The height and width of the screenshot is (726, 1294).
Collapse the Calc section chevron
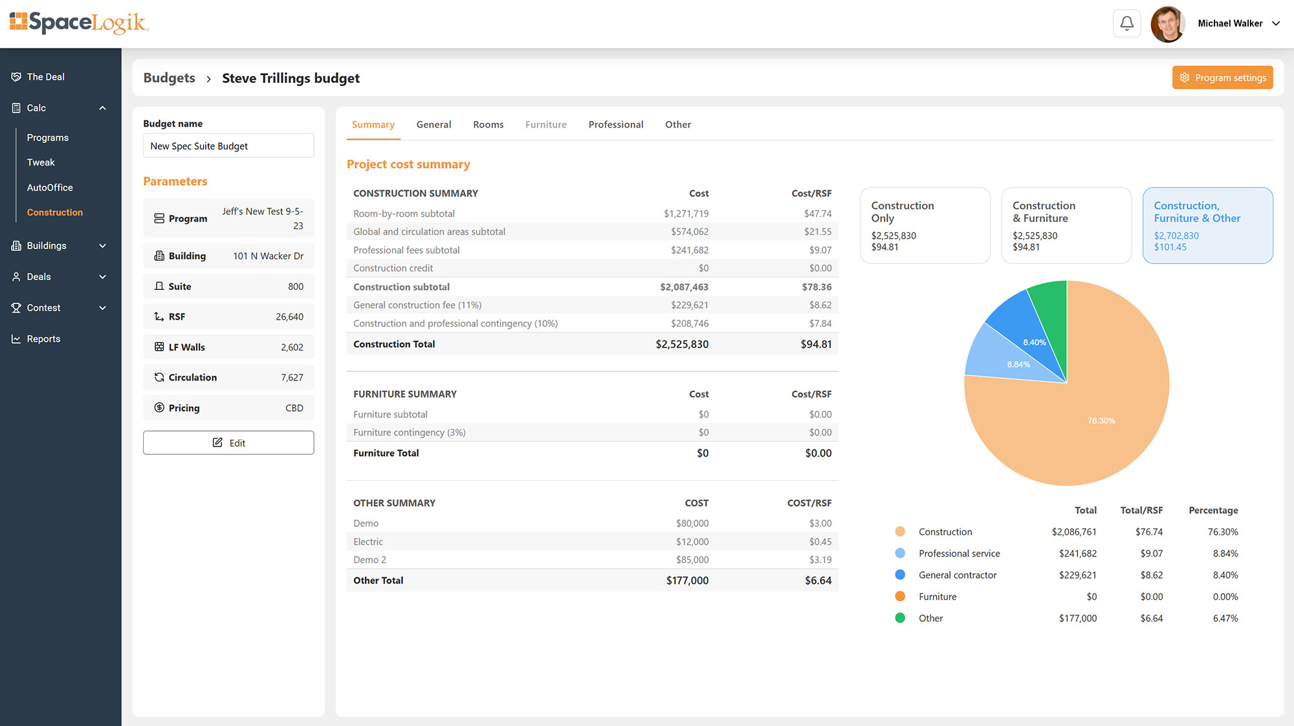pos(102,108)
